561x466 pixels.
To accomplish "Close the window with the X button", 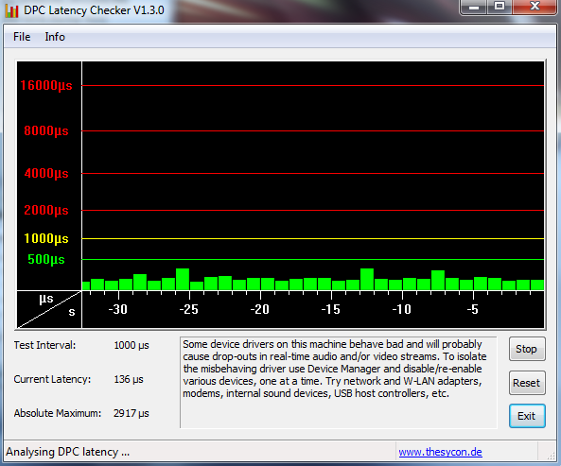I will [535, 7].
